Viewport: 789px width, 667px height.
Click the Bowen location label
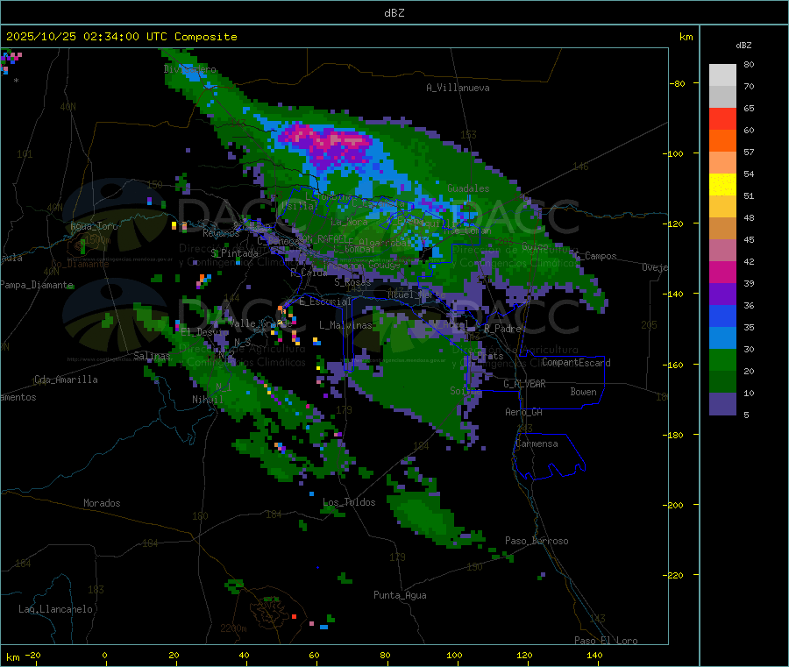coord(583,392)
